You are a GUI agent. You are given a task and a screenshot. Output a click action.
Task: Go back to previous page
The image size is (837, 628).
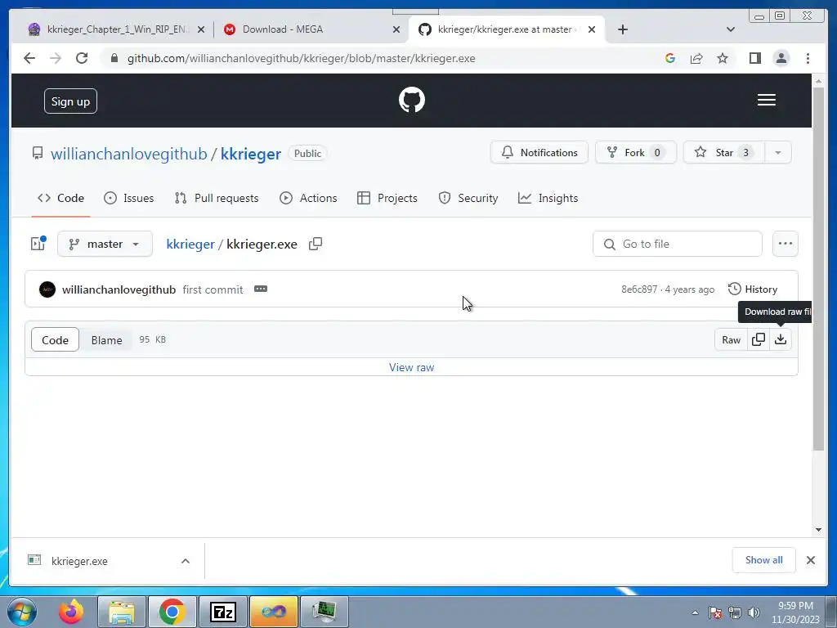29,58
